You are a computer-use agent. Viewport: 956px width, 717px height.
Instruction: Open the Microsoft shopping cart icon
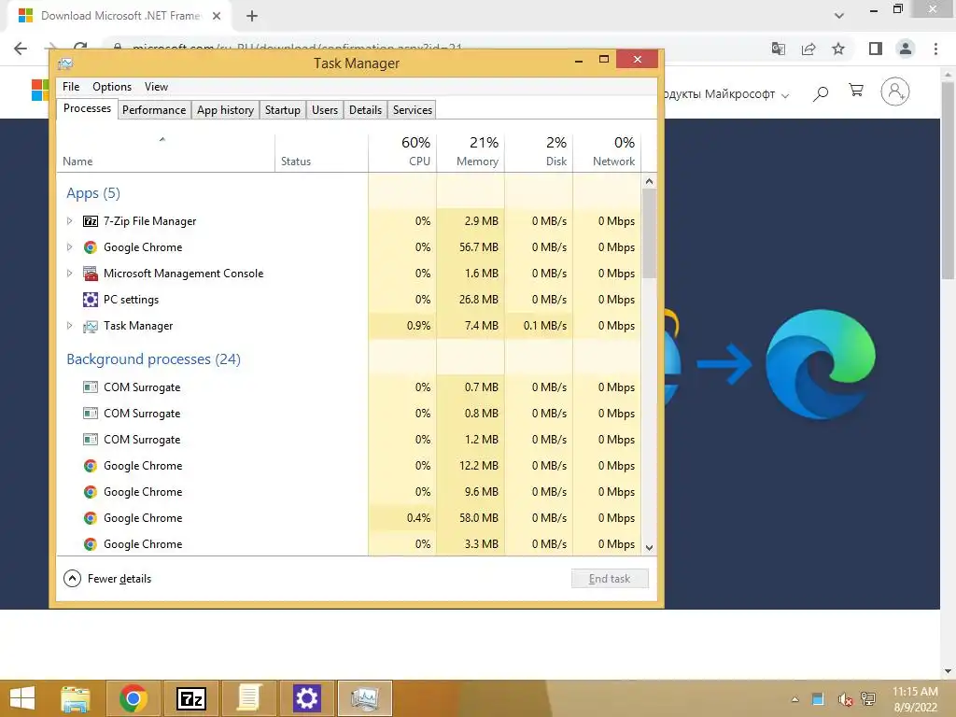[x=856, y=91]
